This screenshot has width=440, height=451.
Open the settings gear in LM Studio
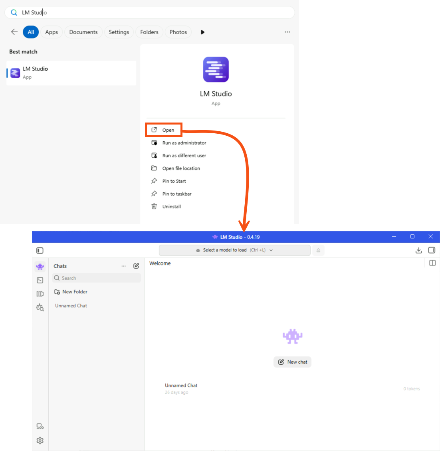pyautogui.click(x=40, y=440)
